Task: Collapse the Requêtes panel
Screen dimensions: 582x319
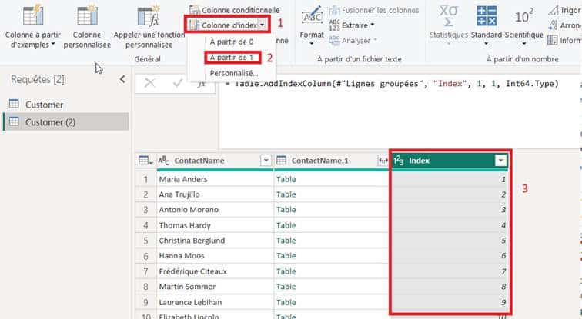Action: (122, 79)
